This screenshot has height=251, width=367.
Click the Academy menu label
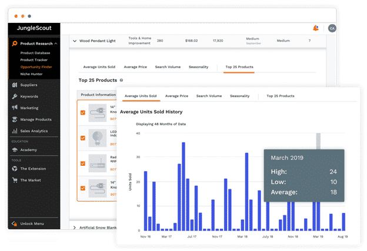coord(29,150)
